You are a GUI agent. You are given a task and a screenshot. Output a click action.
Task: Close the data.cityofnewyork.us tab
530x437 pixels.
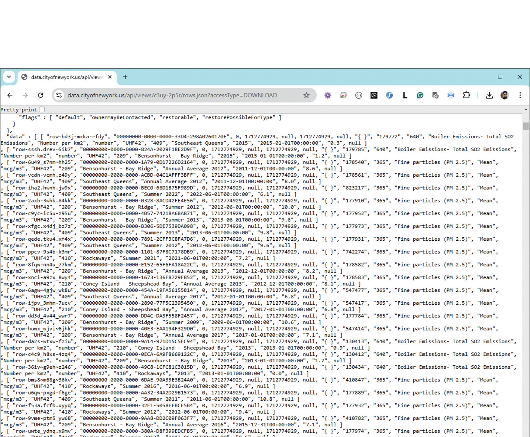click(110, 77)
